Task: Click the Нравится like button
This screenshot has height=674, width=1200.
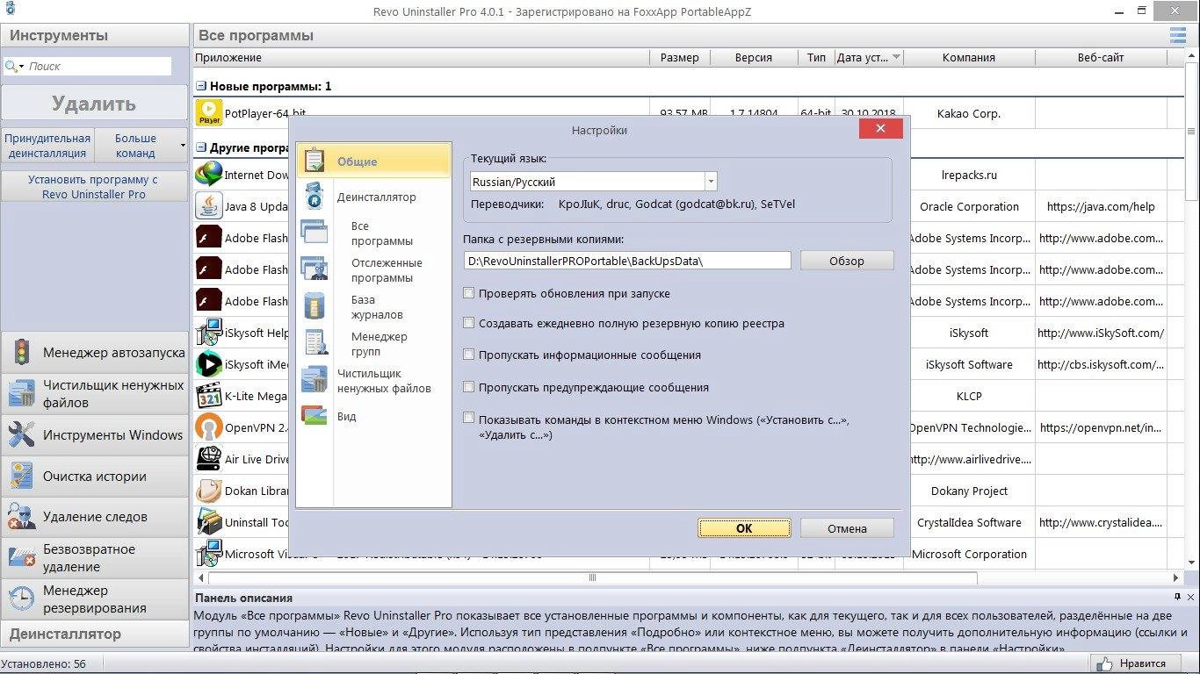Action: pyautogui.click(x=1135, y=663)
